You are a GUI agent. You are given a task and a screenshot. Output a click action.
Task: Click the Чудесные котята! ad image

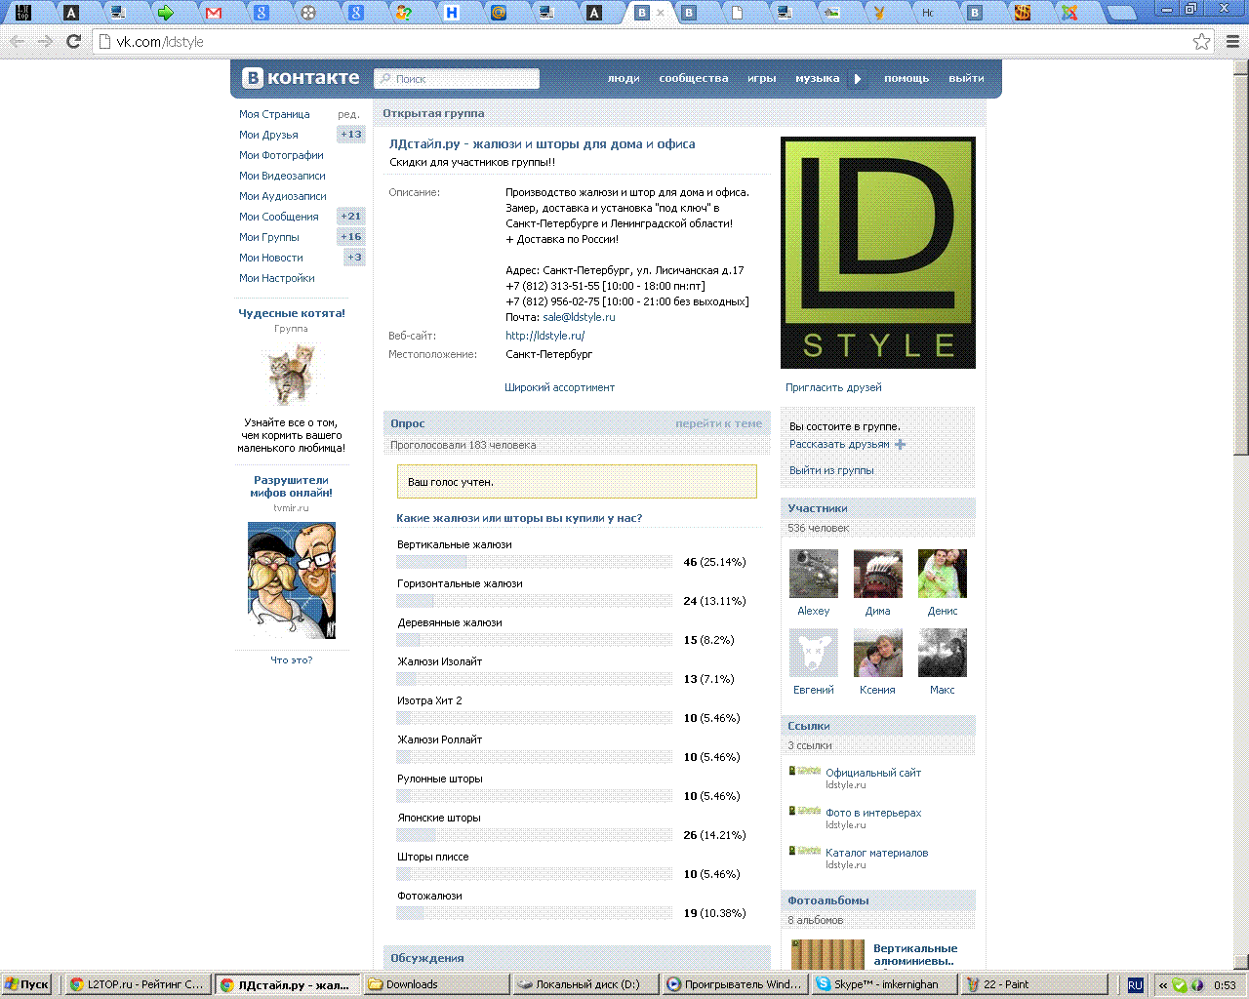pyautogui.click(x=292, y=375)
